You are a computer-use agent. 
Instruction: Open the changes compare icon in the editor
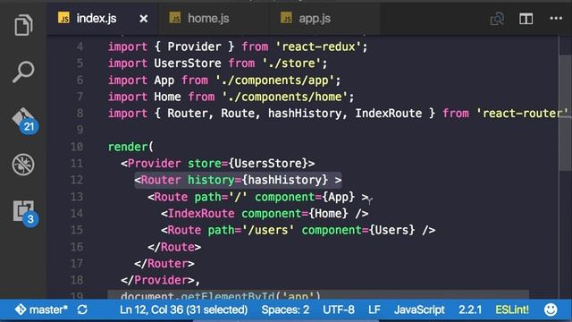497,19
